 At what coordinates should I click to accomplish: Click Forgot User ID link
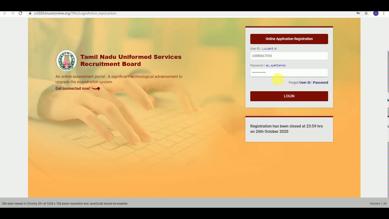305,83
